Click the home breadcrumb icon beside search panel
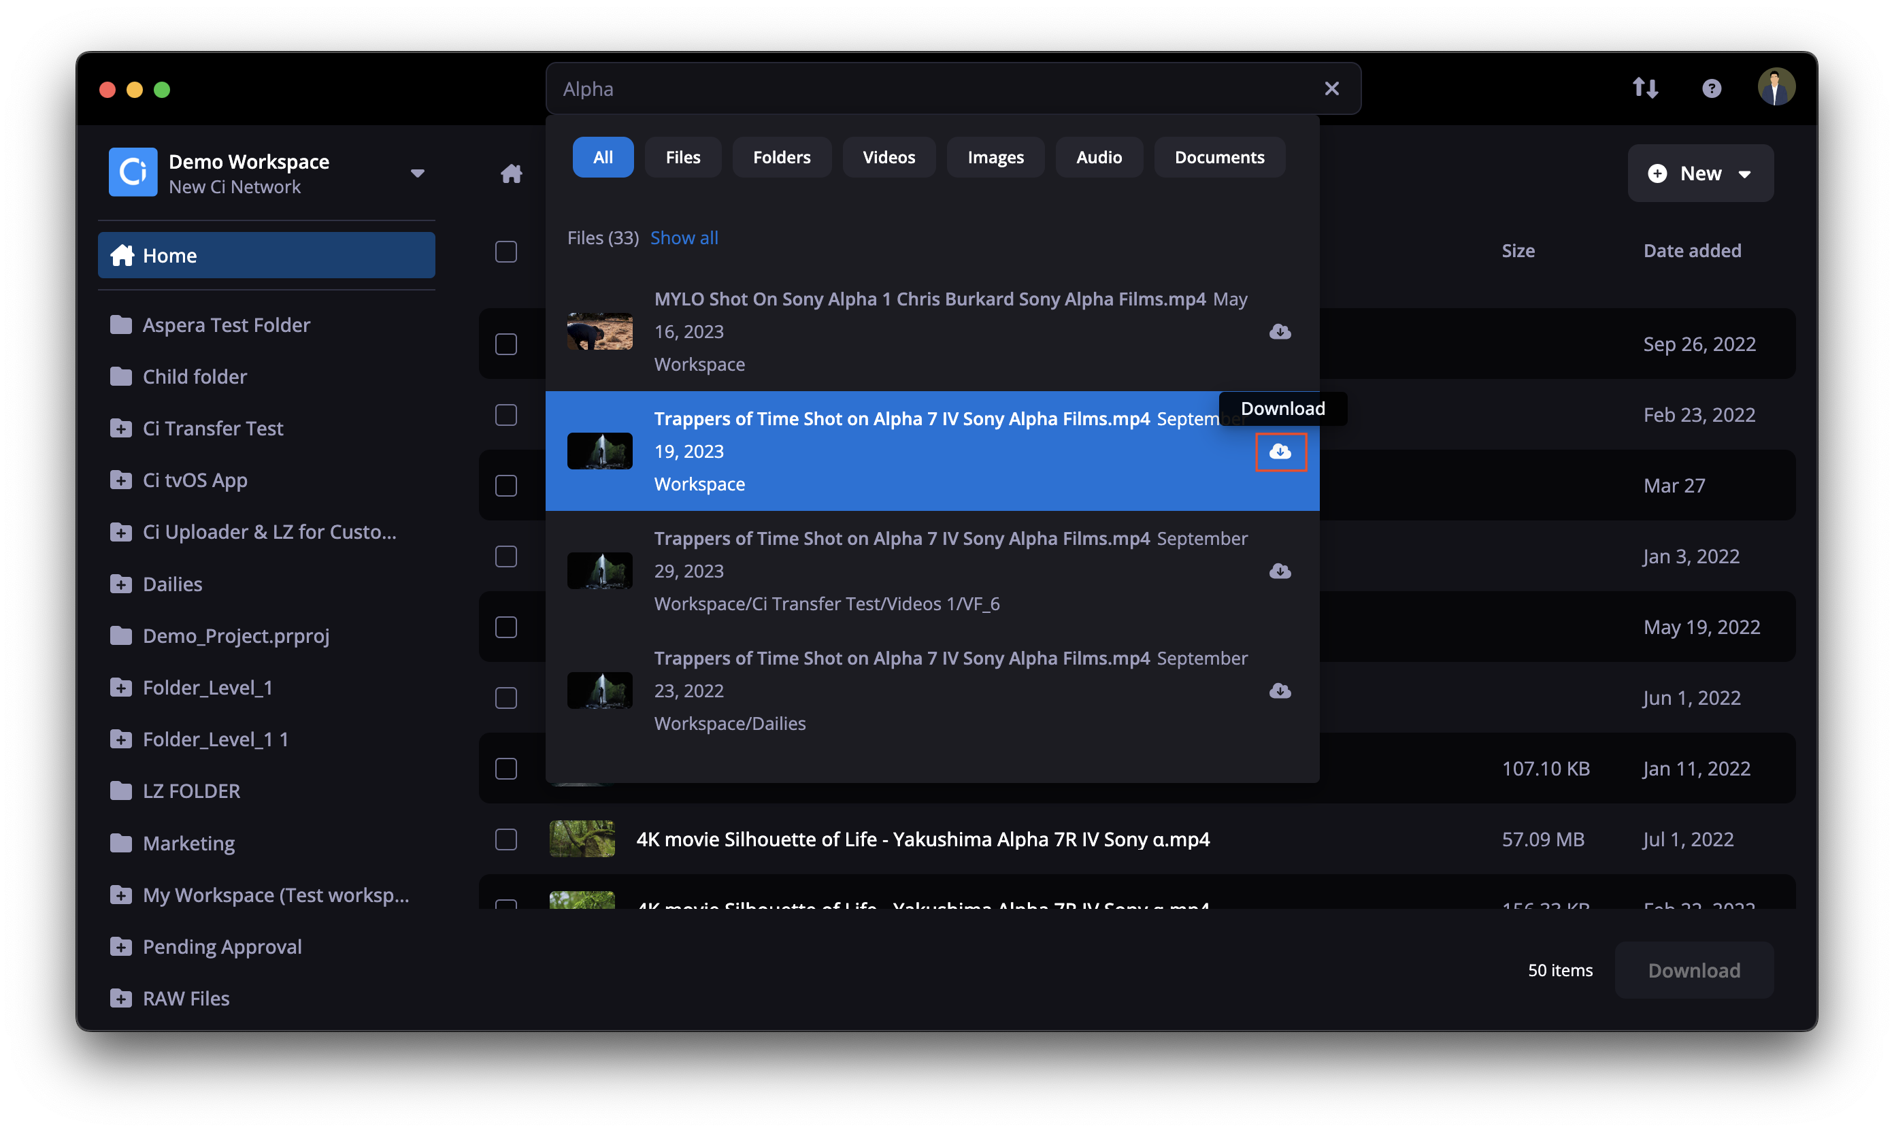Image resolution: width=1894 pixels, height=1132 pixels. click(x=511, y=173)
